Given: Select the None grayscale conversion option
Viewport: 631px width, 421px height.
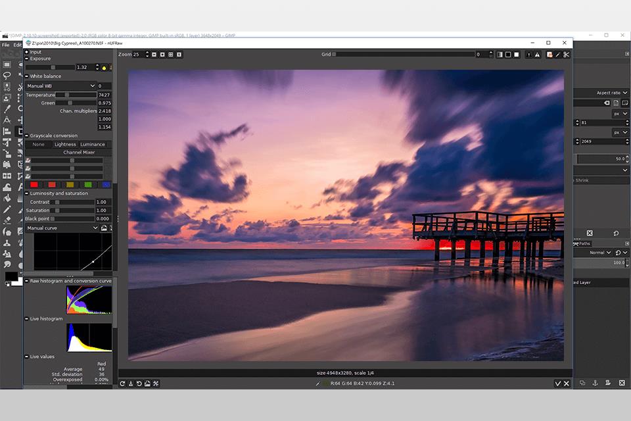Looking at the screenshot, I should pyautogui.click(x=39, y=144).
